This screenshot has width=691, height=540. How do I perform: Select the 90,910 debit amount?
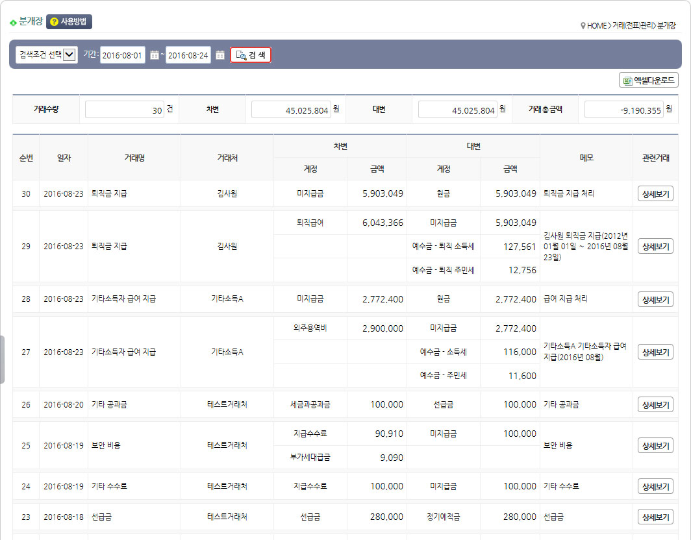389,434
